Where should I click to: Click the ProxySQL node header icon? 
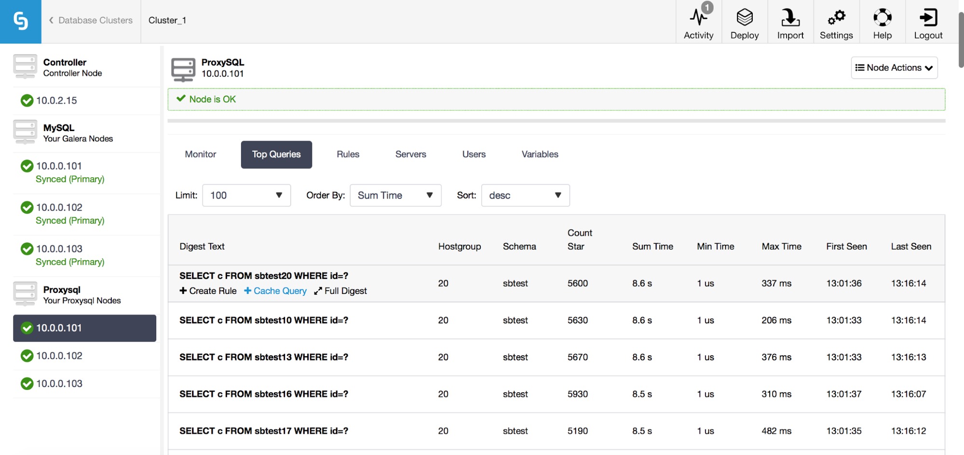click(183, 70)
